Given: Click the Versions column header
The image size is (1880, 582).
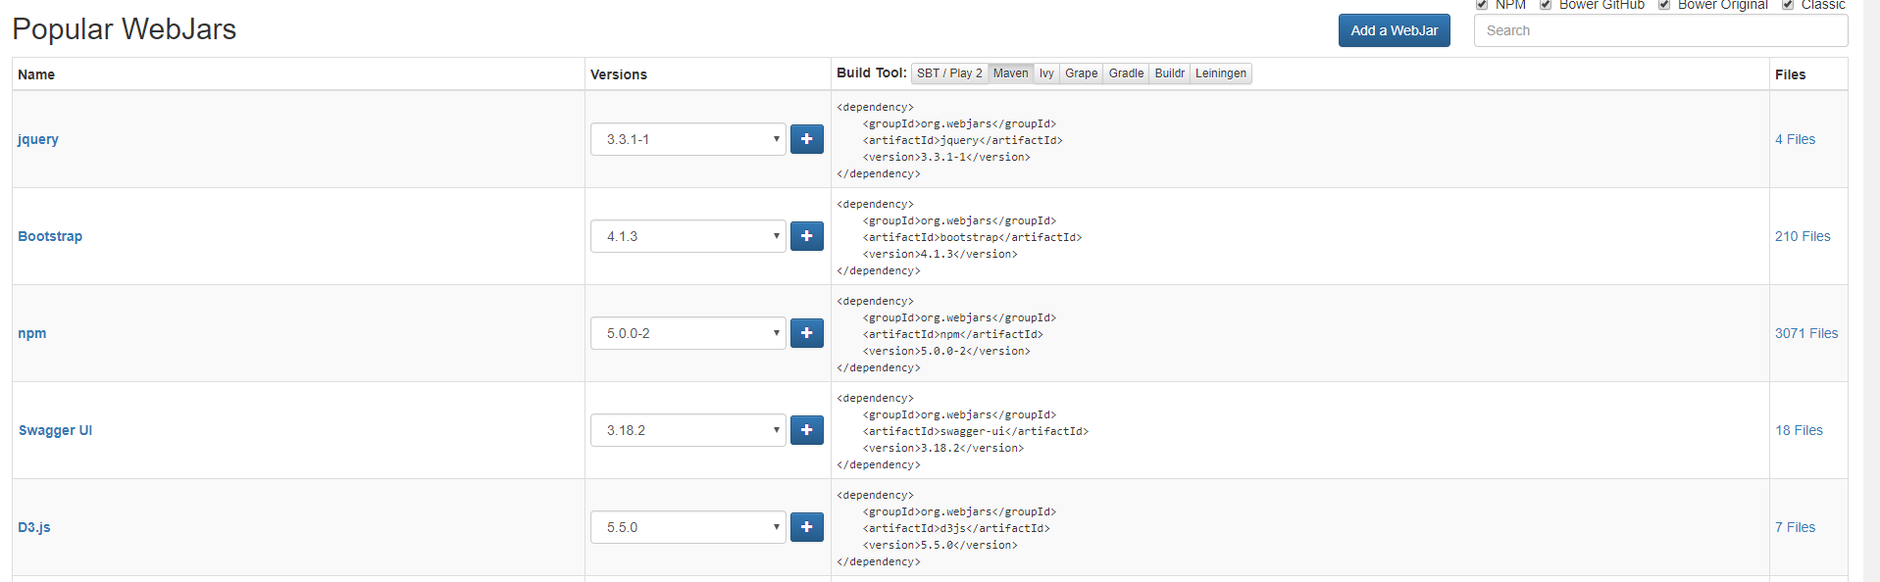Looking at the screenshot, I should click(619, 74).
